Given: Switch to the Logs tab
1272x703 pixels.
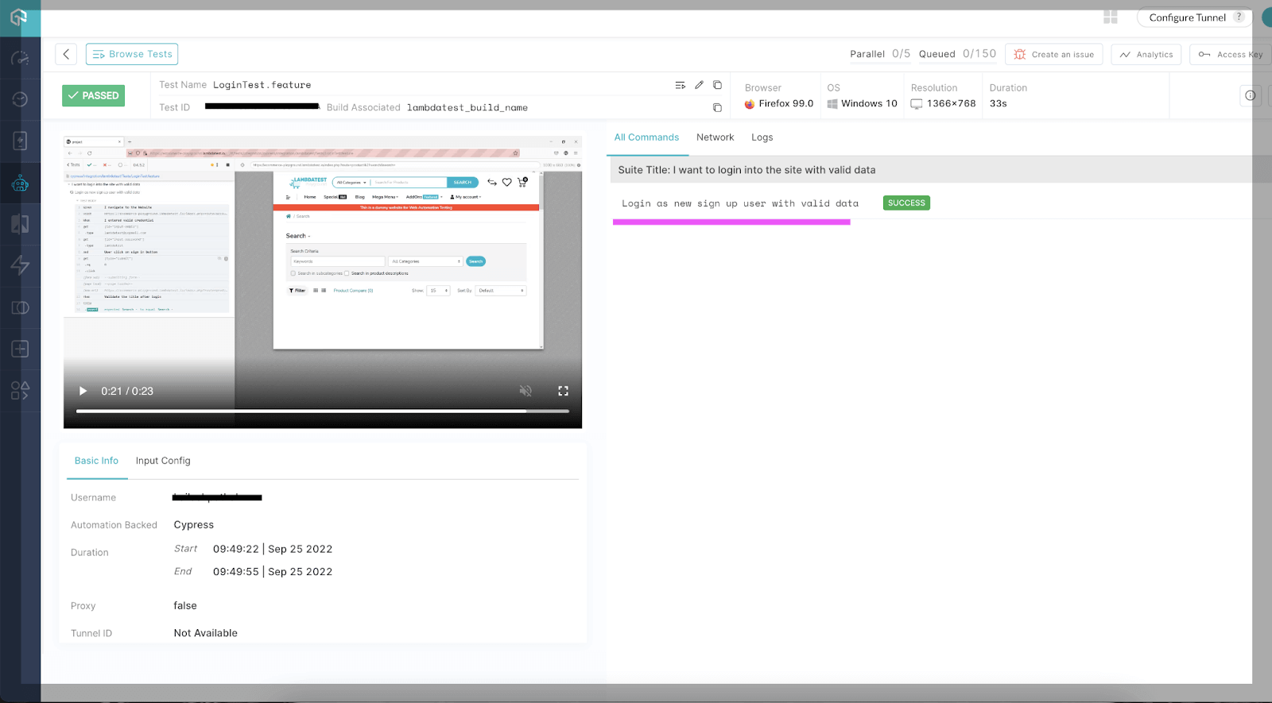Looking at the screenshot, I should coord(762,137).
